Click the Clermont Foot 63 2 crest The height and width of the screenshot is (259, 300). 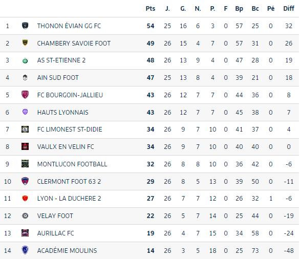pos(25,181)
